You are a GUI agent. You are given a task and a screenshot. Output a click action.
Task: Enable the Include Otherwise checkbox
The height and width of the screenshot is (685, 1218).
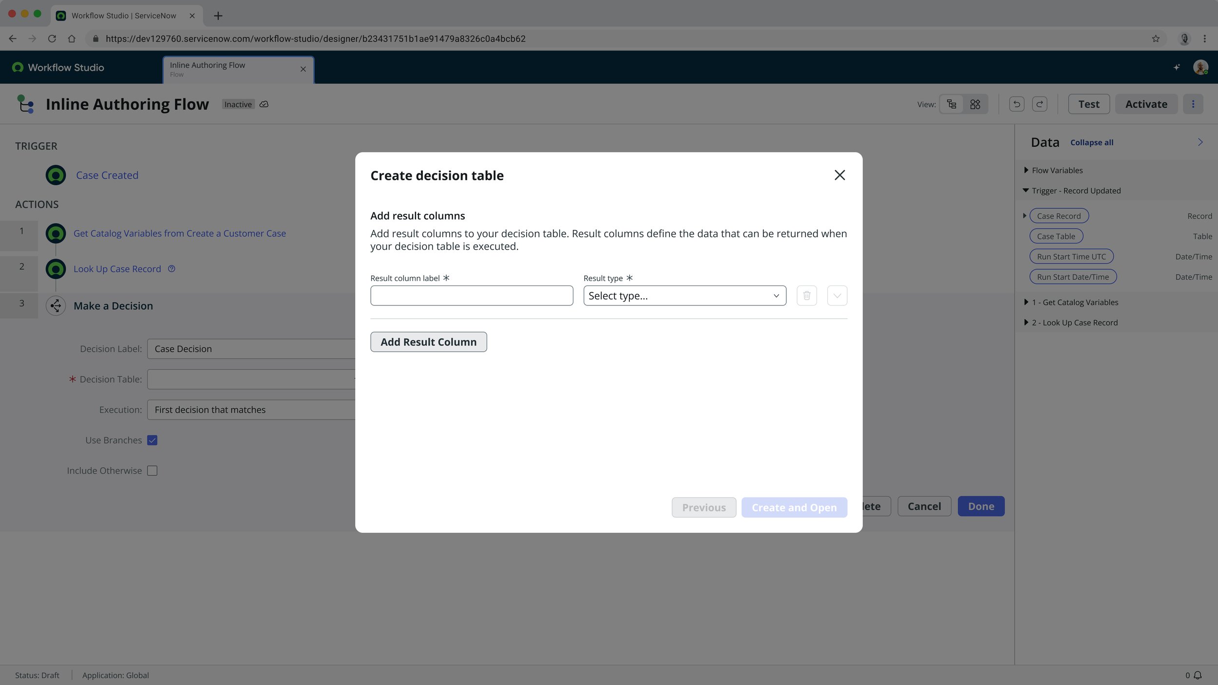[152, 471]
